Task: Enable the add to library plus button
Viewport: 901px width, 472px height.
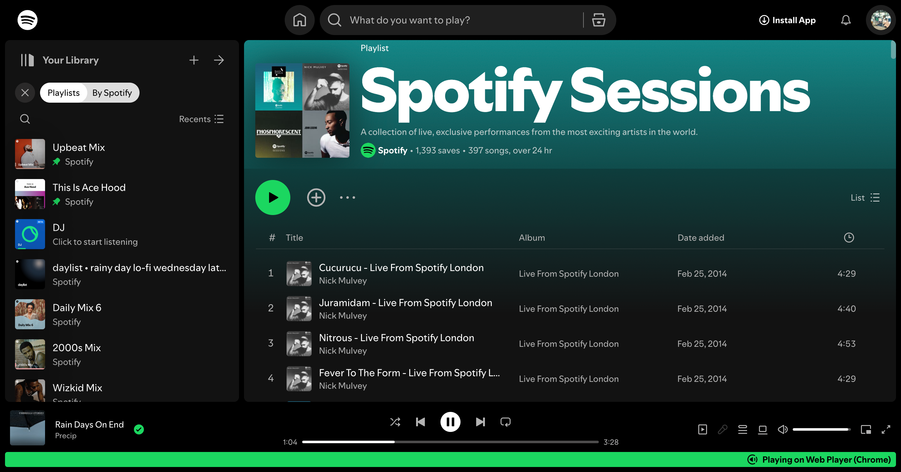Action: click(316, 197)
